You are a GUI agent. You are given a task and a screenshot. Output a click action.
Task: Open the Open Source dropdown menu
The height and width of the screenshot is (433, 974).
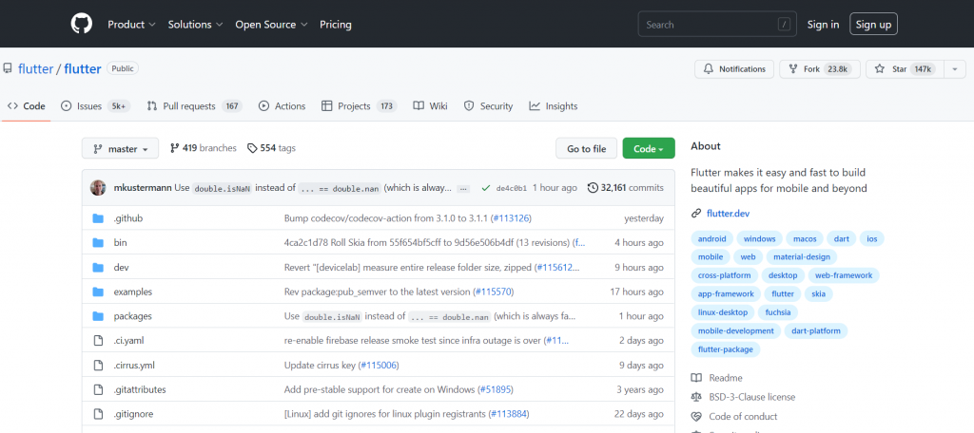tap(271, 24)
